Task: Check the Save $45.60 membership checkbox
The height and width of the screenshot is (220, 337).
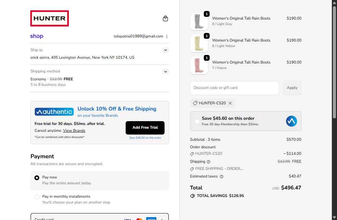Action: (197, 121)
